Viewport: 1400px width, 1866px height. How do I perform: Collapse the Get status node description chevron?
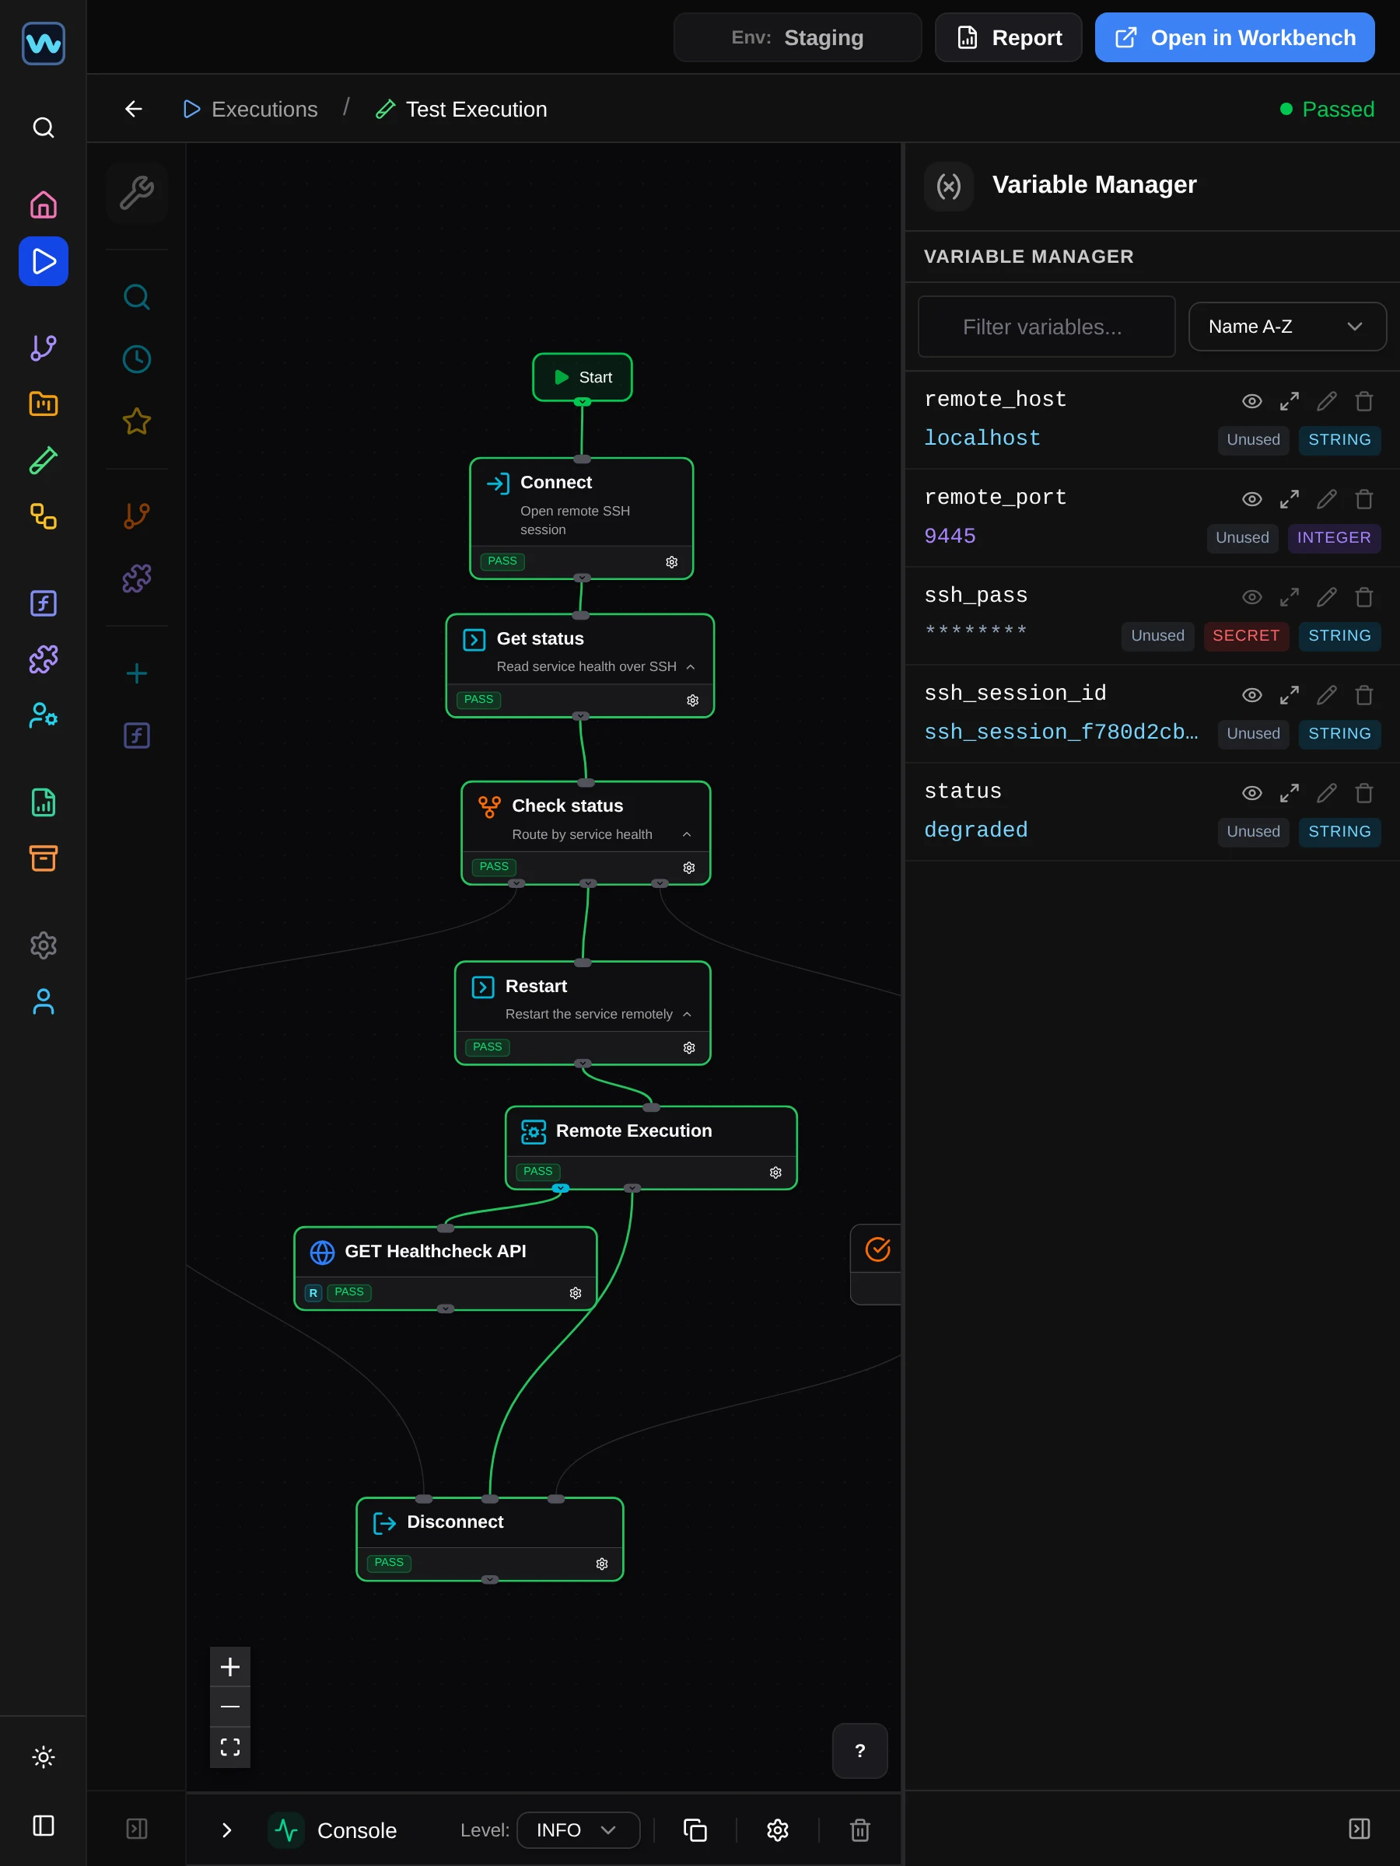pyautogui.click(x=691, y=667)
